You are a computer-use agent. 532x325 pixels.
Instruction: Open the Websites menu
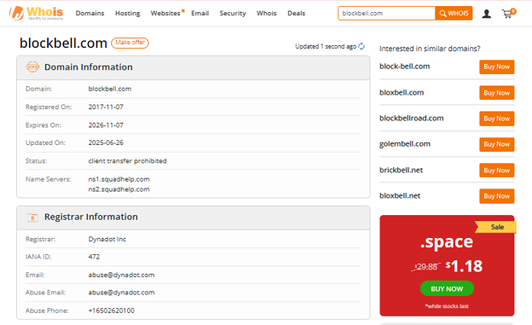[165, 14]
